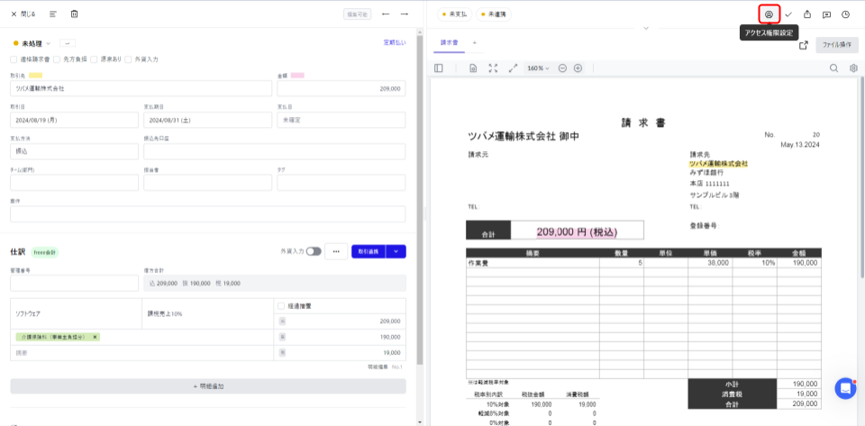Open the 160% zoom level dropdown
The width and height of the screenshot is (865, 426).
click(x=539, y=68)
